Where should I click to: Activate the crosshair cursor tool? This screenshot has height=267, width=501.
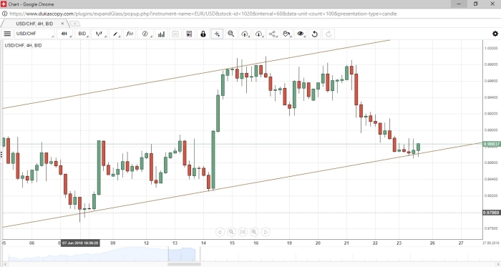217,34
